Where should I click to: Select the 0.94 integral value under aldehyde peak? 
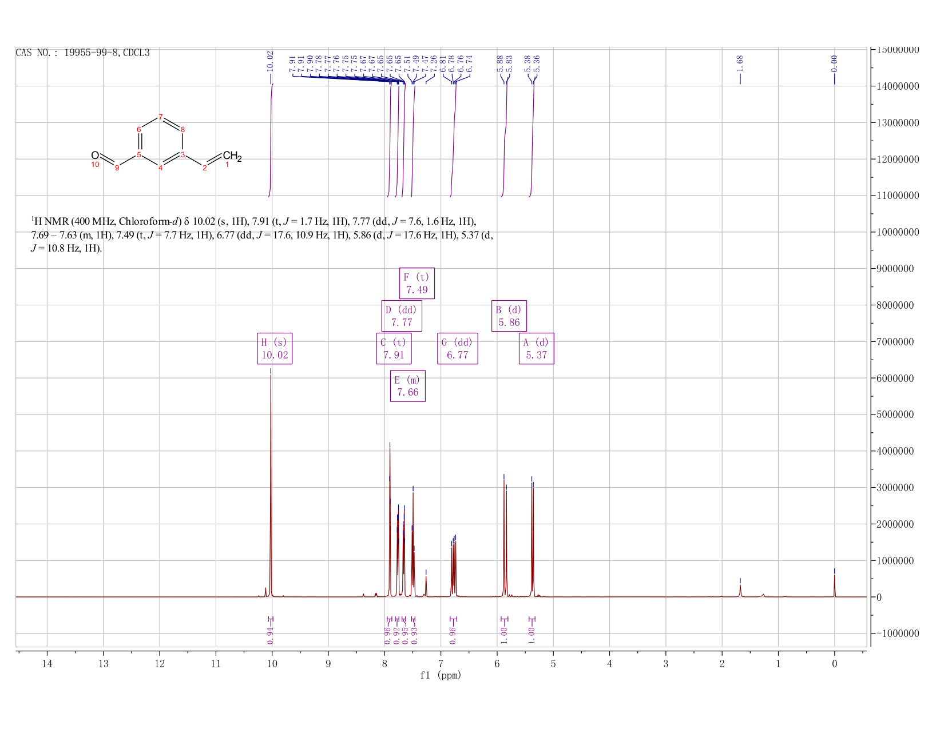(x=271, y=635)
